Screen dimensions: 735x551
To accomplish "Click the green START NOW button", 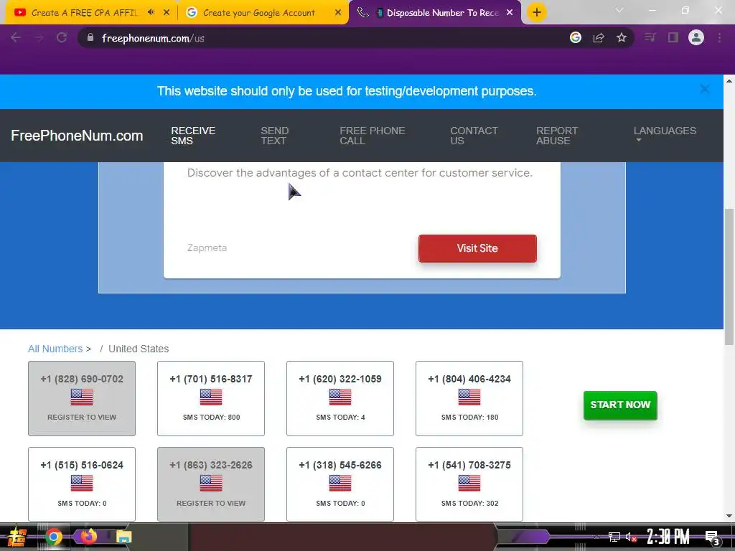I will coord(620,405).
